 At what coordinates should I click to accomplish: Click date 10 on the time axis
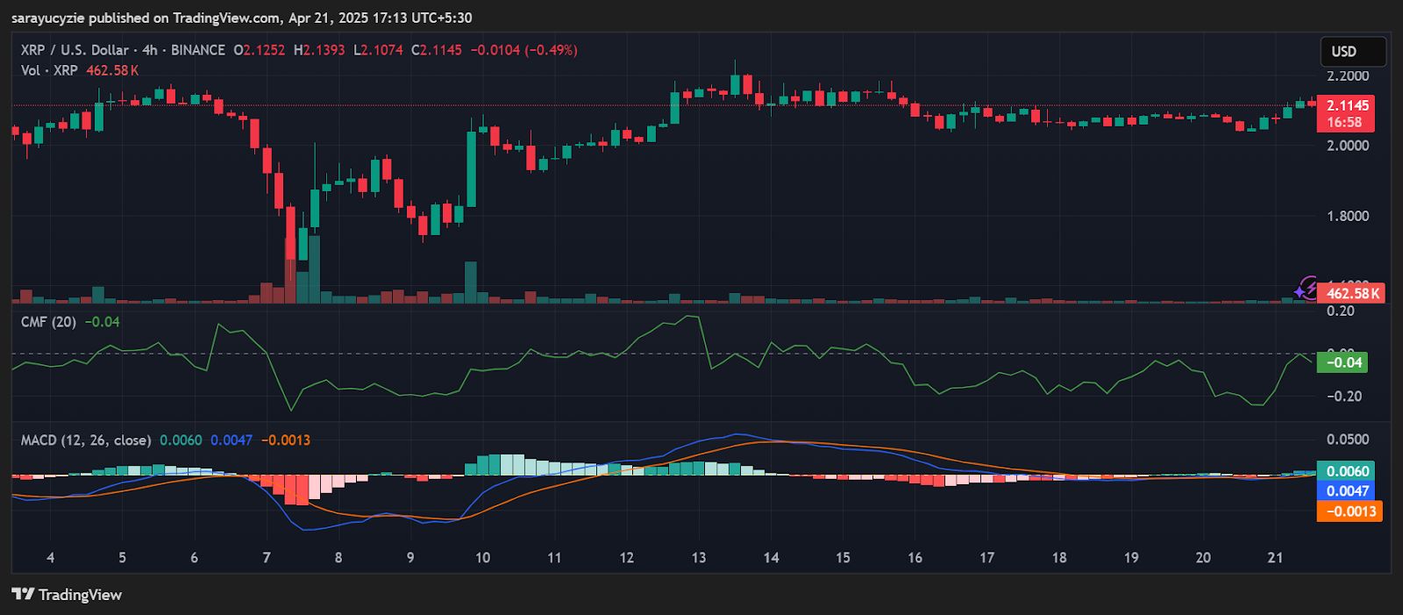[482, 558]
